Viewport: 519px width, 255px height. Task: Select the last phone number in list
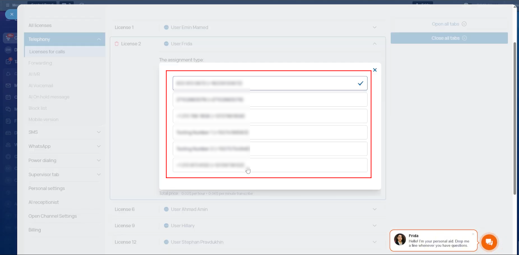270,165
